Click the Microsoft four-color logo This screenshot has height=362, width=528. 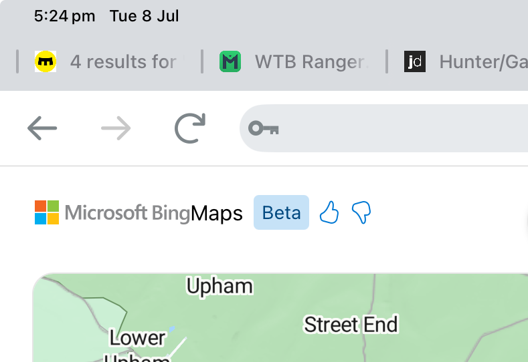pyautogui.click(x=47, y=212)
